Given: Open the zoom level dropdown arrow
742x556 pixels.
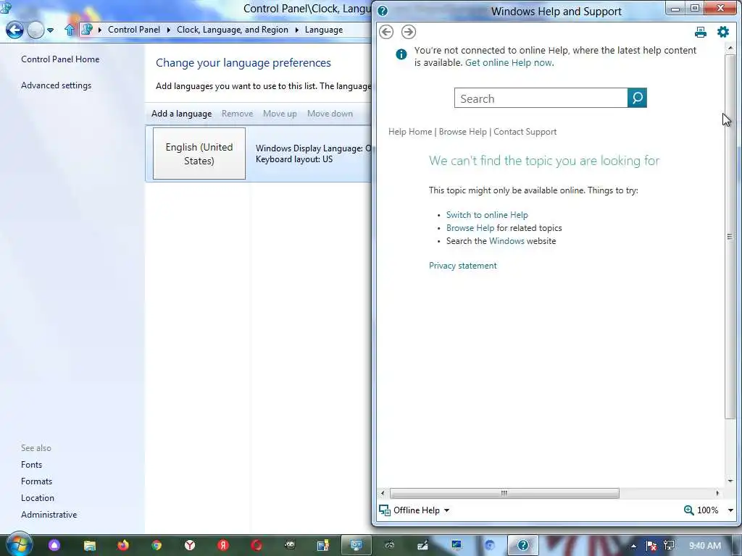Looking at the screenshot, I should pyautogui.click(x=730, y=510).
